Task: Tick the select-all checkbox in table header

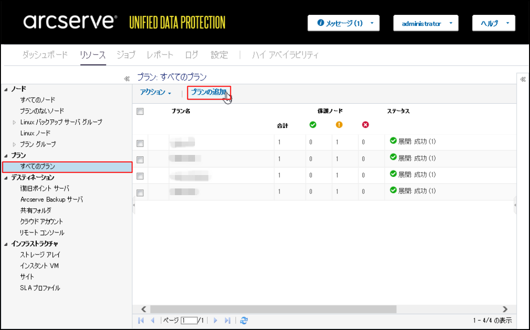Action: pos(140,111)
